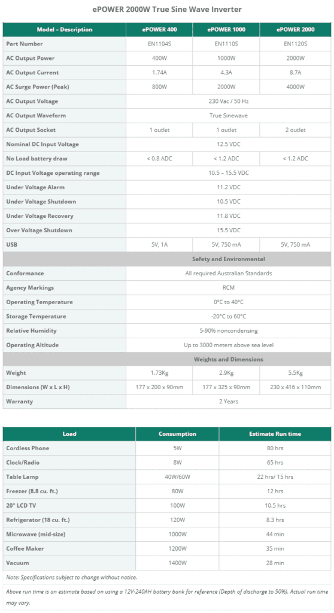Select the AC Output Waveform row label
This screenshot has width=334, height=613.
tap(36, 116)
